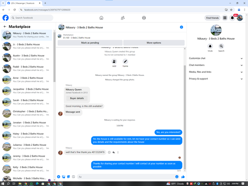Expand the Customize chat section
This screenshot has height=186, width=248.
pos(216,58)
